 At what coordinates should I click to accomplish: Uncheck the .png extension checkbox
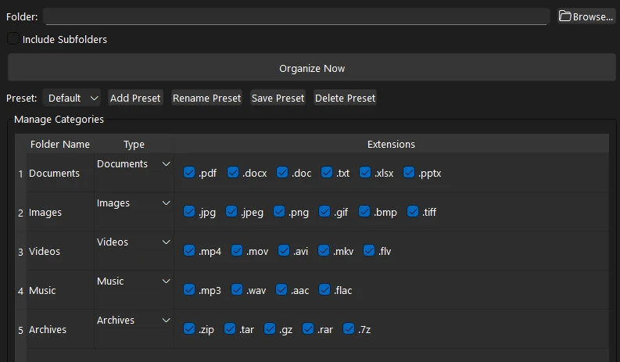[279, 212]
